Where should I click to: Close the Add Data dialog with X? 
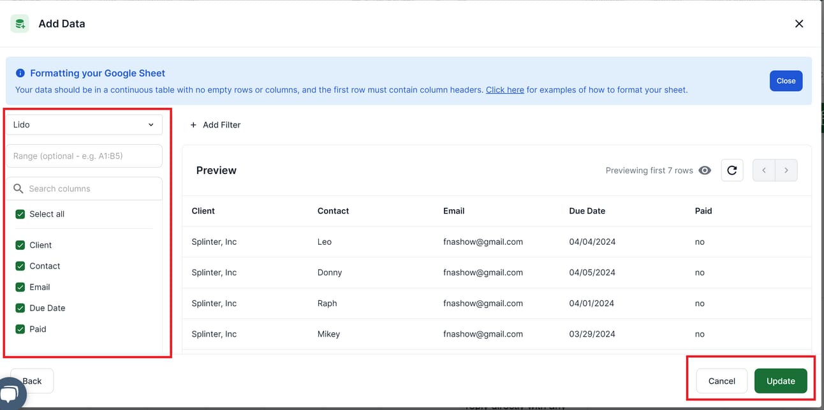point(798,24)
